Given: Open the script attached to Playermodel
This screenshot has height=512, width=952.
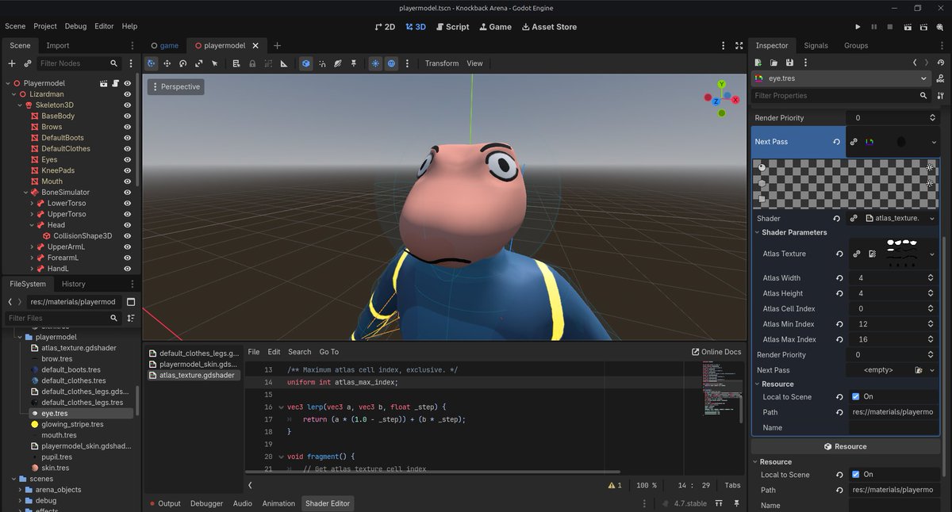Looking at the screenshot, I should pyautogui.click(x=115, y=83).
